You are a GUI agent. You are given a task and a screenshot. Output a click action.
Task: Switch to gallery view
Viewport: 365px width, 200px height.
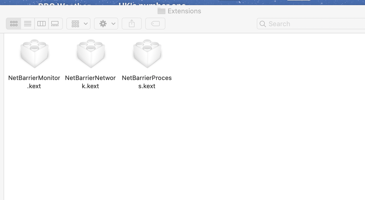[55, 24]
